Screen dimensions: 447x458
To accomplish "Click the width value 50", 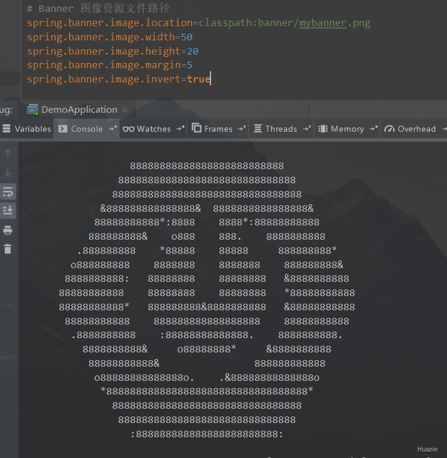I will click(x=187, y=37).
